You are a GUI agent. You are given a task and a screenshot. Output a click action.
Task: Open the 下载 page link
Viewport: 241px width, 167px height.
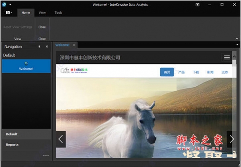click(196, 72)
